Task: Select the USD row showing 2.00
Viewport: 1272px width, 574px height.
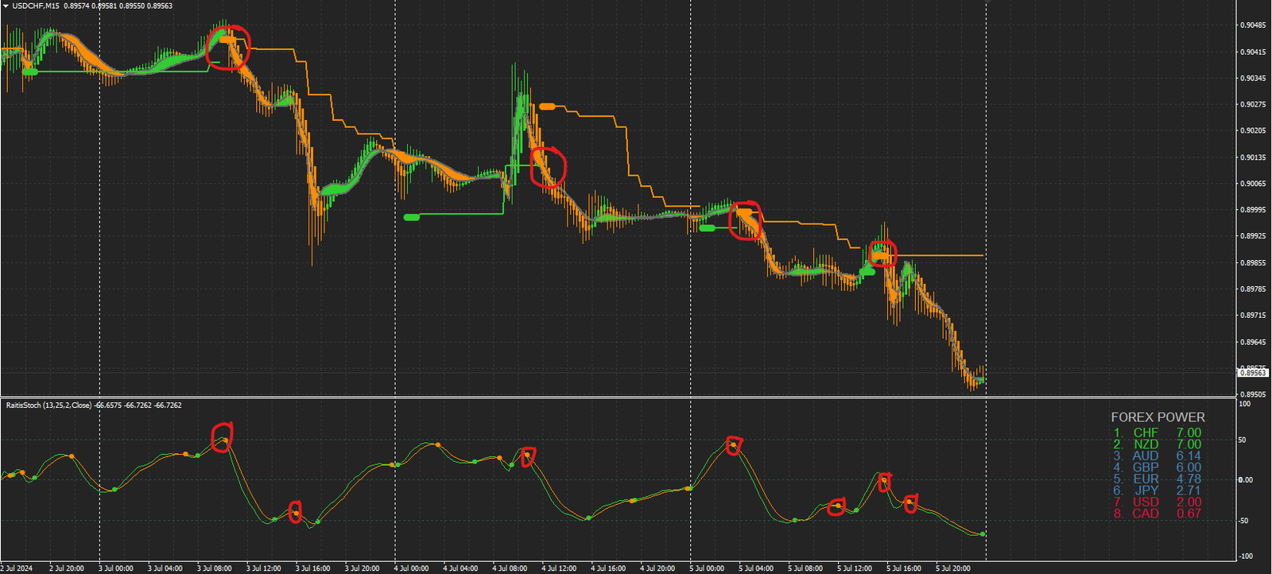Action: (1158, 502)
